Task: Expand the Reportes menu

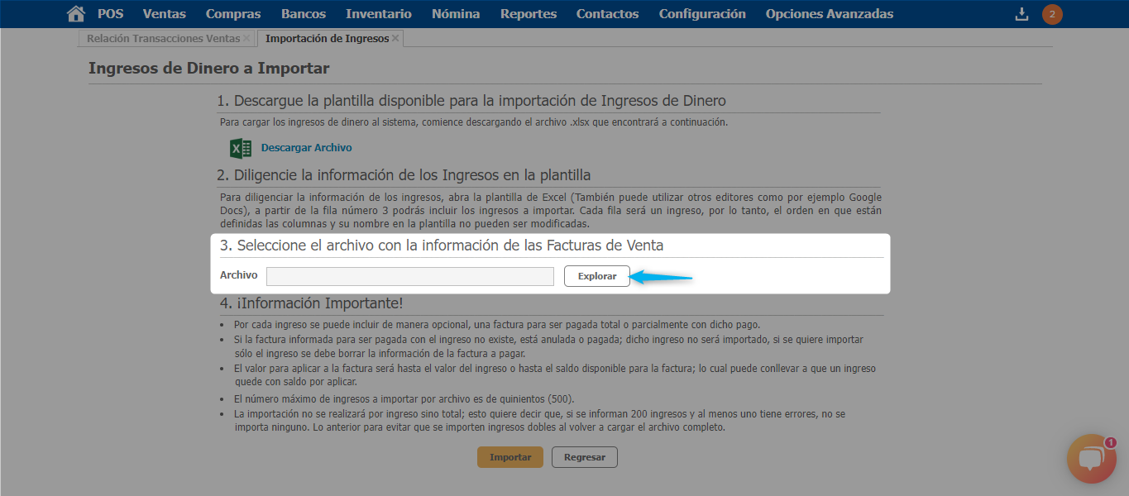Action: click(x=528, y=14)
